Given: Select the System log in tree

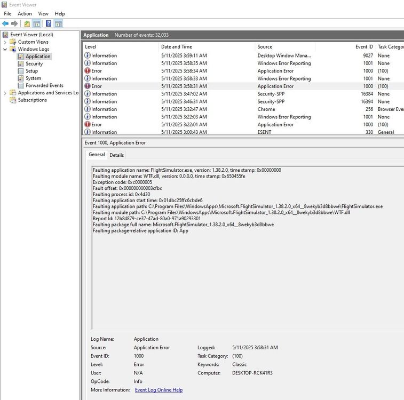Looking at the screenshot, I should click(x=33, y=78).
